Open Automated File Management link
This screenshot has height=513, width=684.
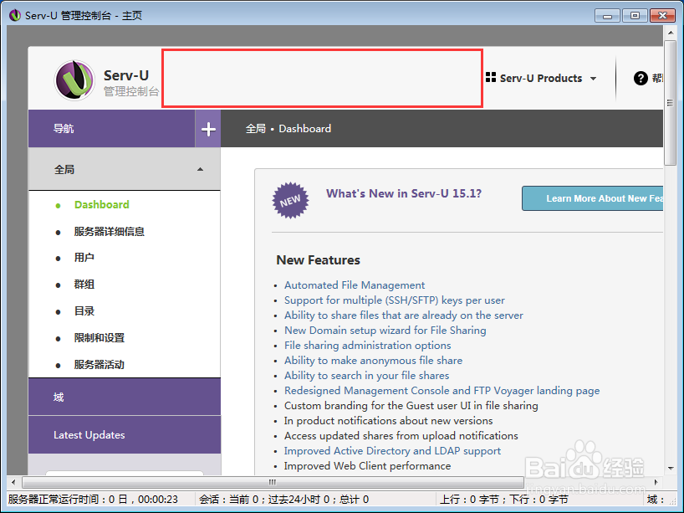355,285
